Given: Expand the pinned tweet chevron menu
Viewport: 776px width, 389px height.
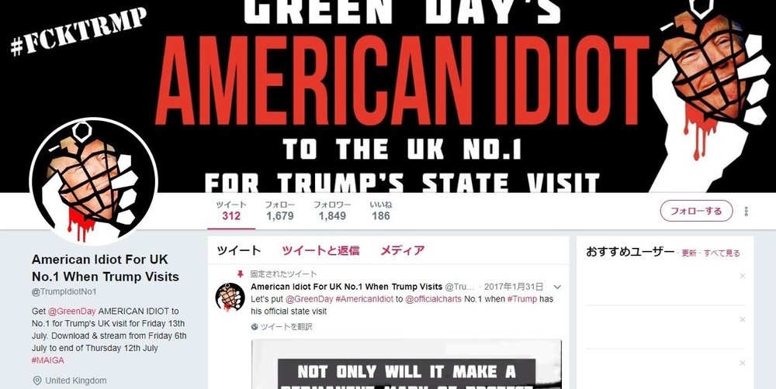Looking at the screenshot, I should point(557,287).
